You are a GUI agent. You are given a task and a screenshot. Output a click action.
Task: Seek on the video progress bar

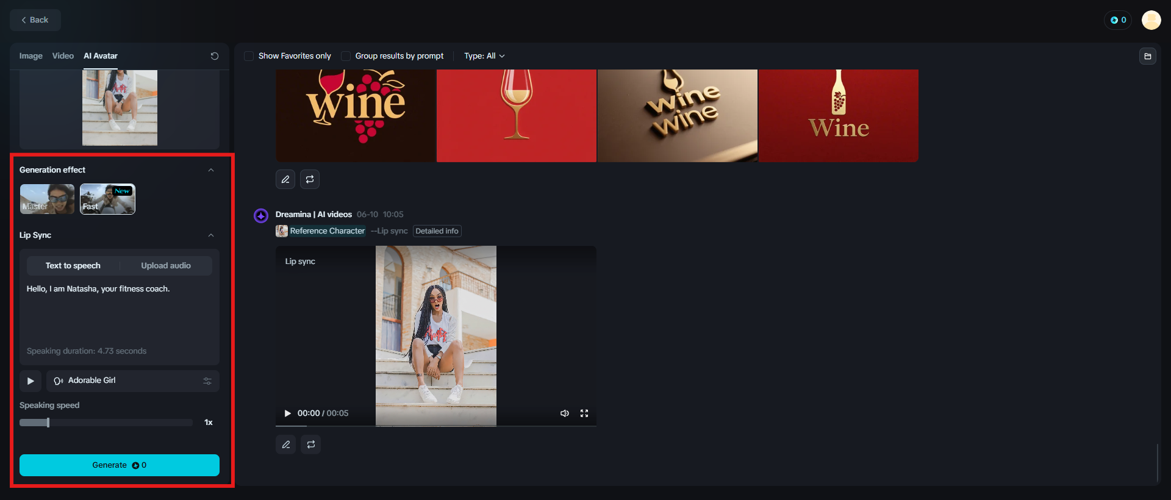tap(436, 426)
